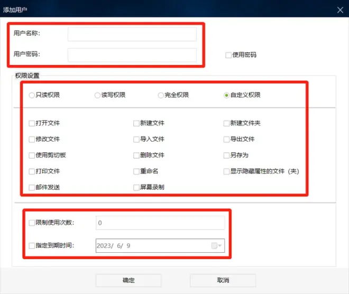Check the 导出文件 permission
The image size is (349, 294).
[x=226, y=139]
